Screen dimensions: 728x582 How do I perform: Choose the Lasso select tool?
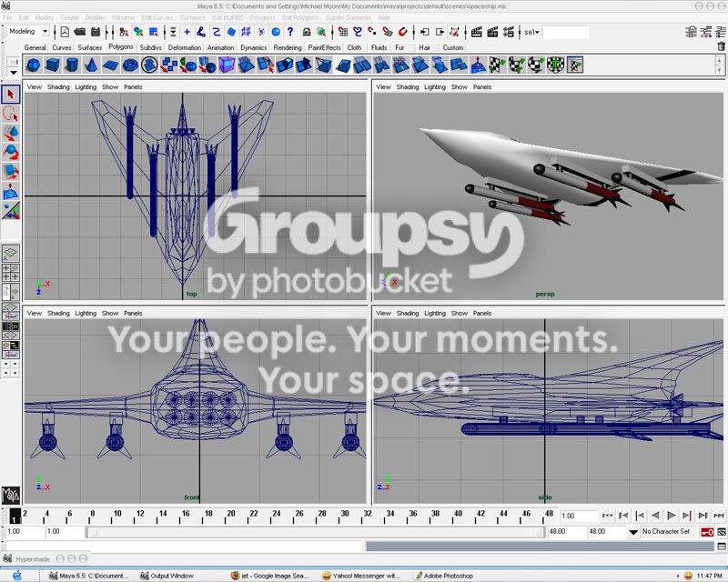pos(10,114)
